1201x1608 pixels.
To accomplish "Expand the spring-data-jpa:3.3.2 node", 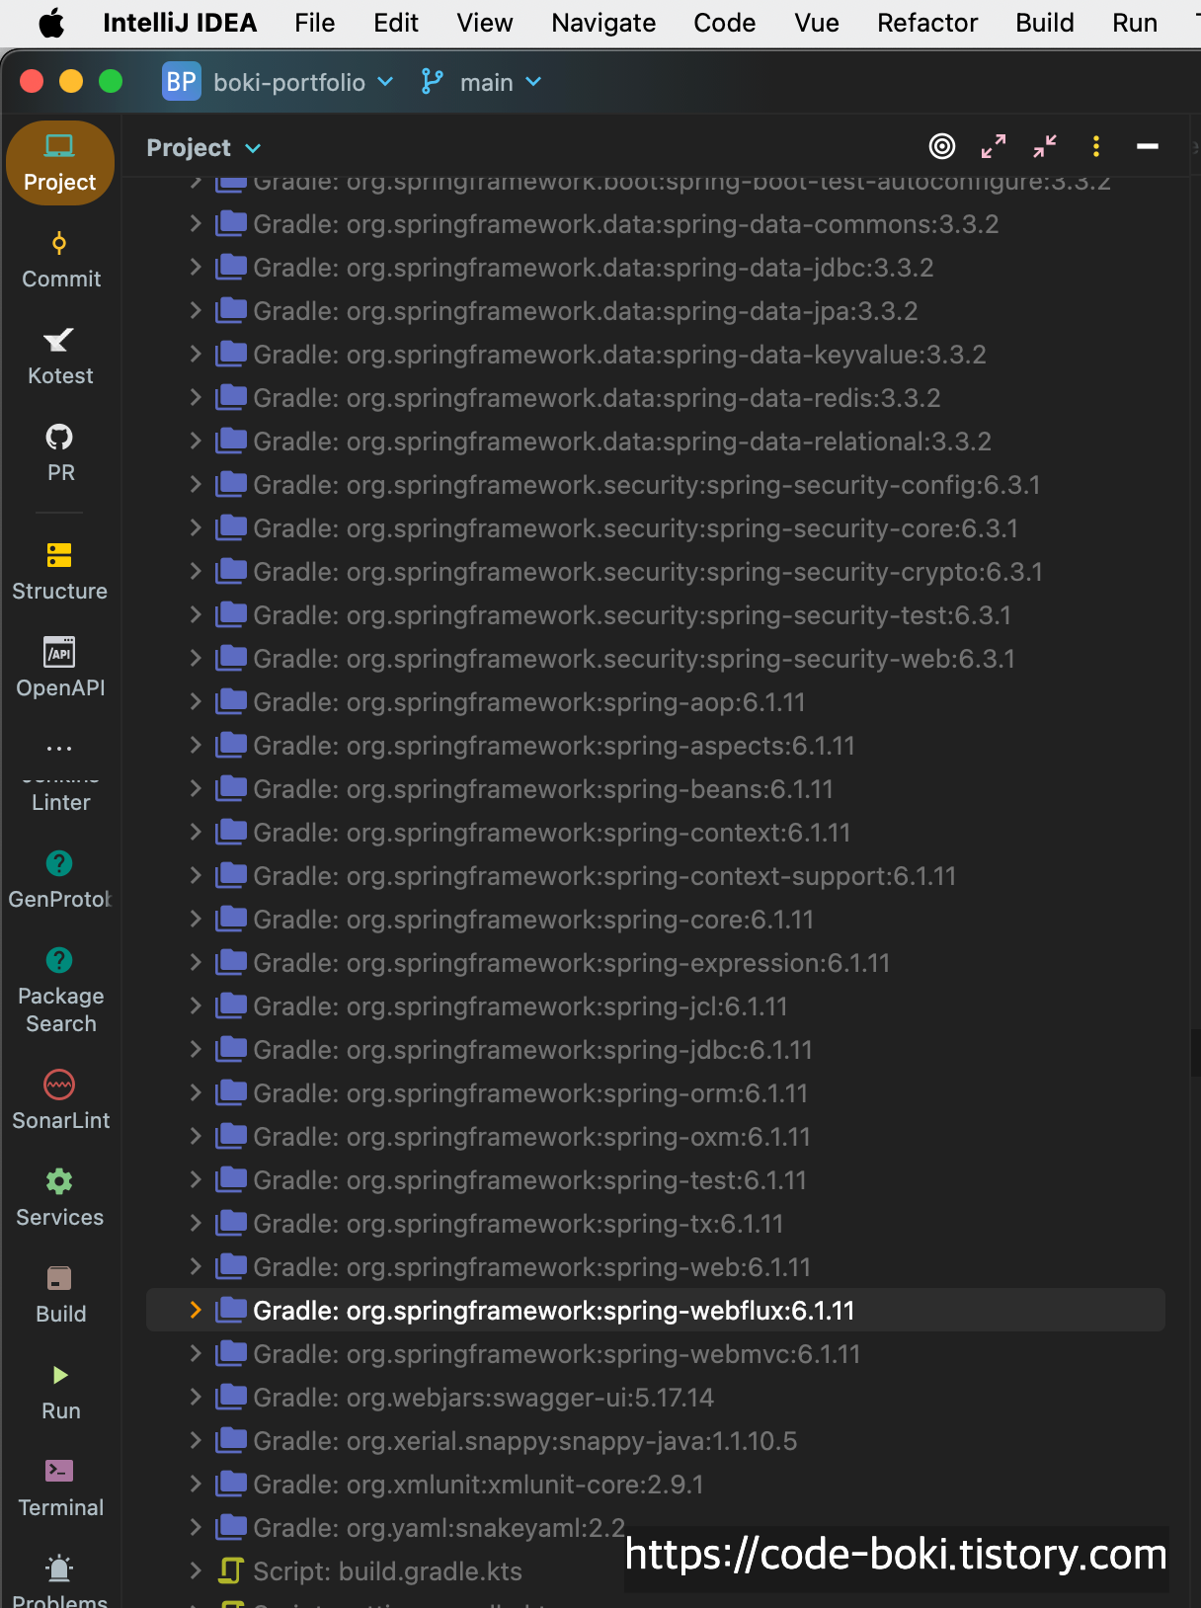I will pos(196,311).
